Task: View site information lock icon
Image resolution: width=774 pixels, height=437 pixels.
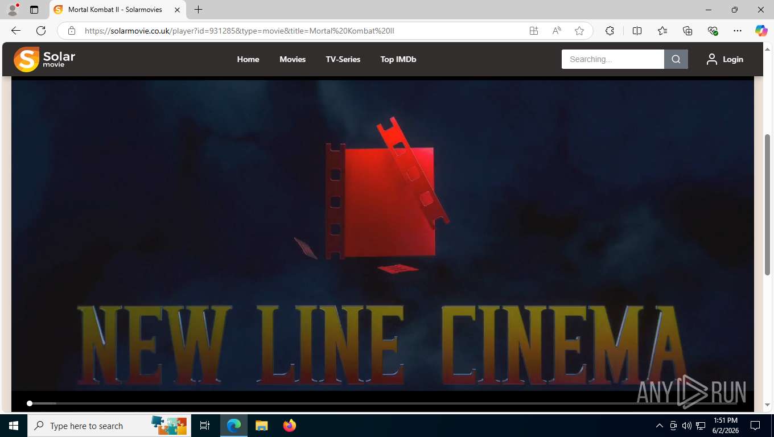Action: click(x=72, y=31)
